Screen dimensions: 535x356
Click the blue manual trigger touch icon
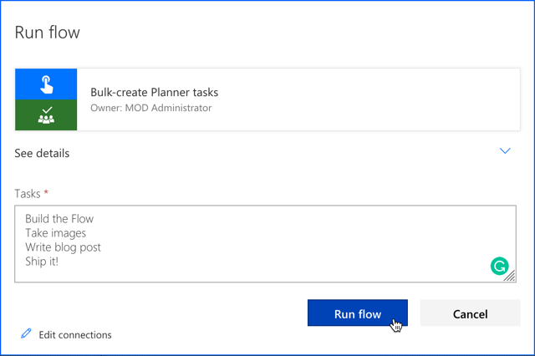click(46, 84)
